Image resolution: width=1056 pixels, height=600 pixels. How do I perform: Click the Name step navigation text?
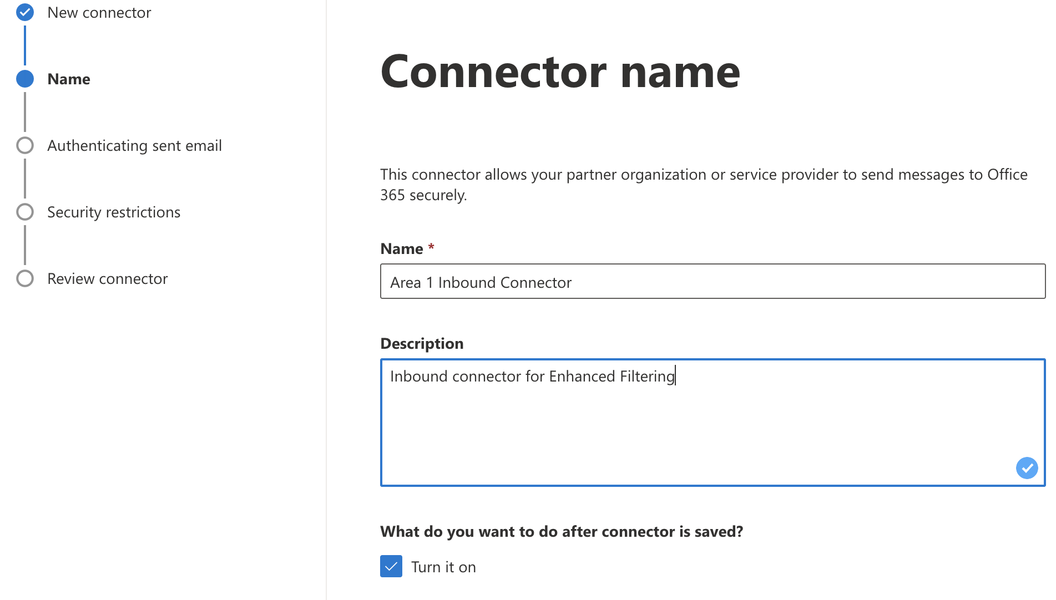tap(68, 79)
